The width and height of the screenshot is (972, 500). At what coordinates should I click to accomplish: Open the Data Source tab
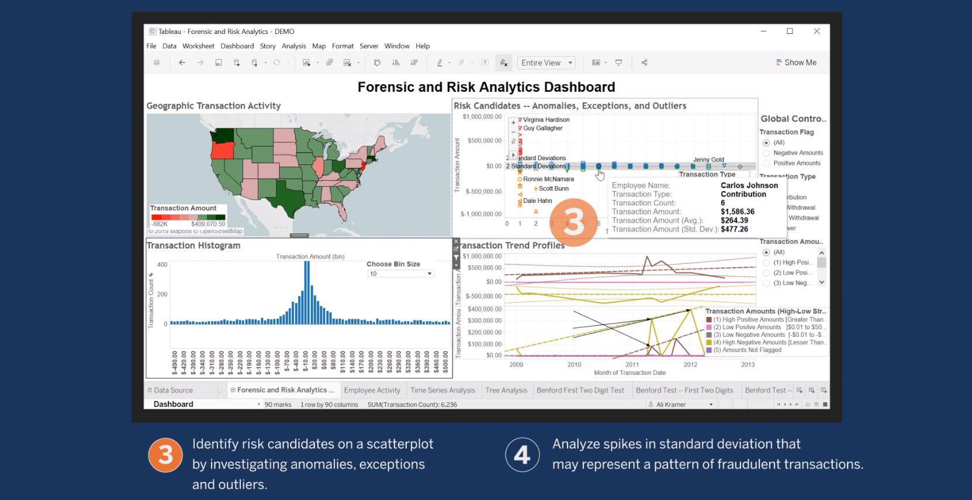click(172, 390)
